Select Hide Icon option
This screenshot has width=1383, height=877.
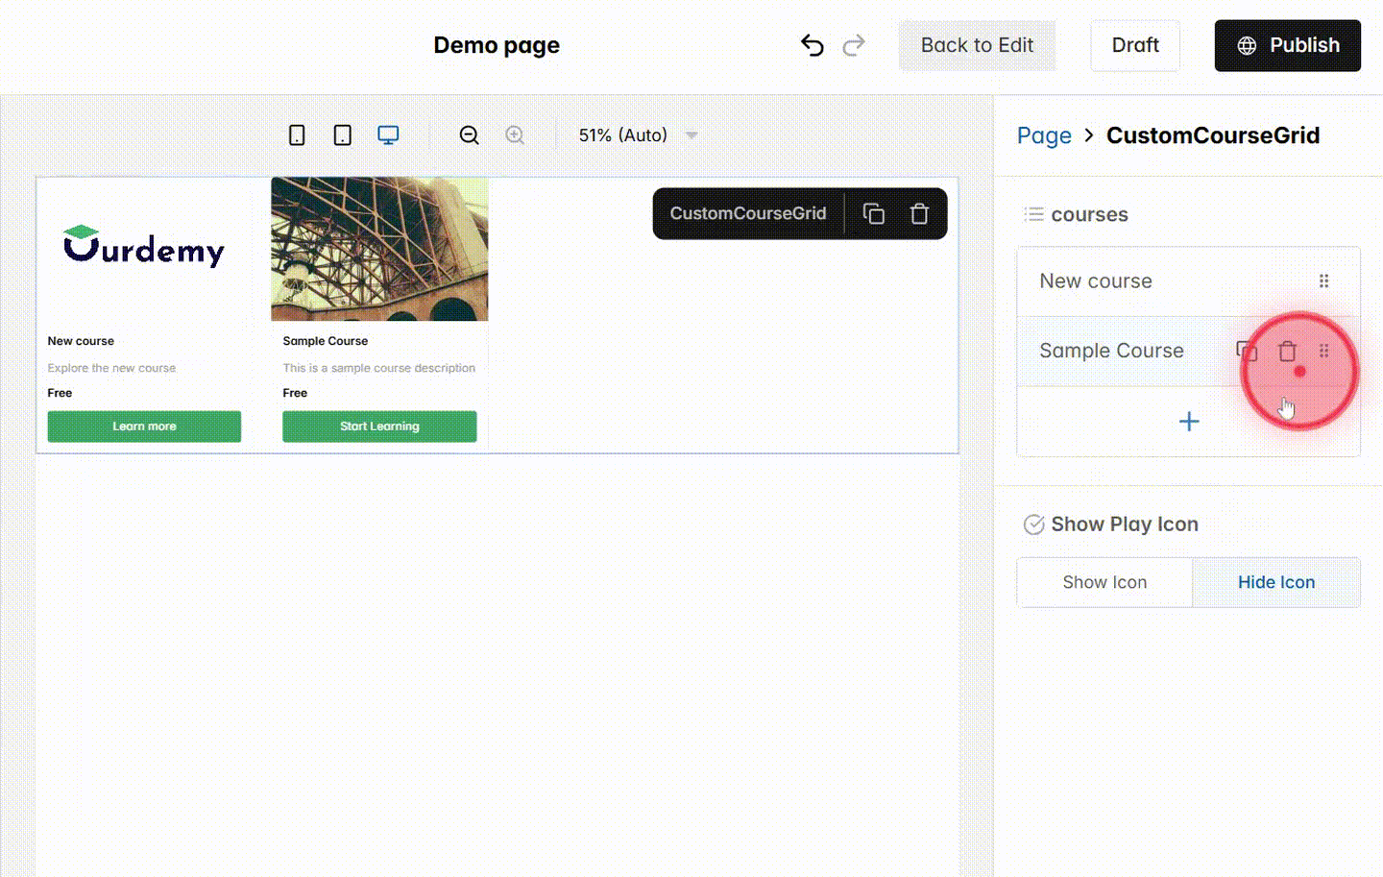pyautogui.click(x=1276, y=582)
